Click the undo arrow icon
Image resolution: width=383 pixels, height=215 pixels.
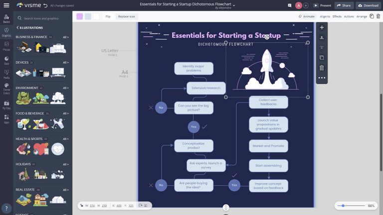(x=45, y=5)
